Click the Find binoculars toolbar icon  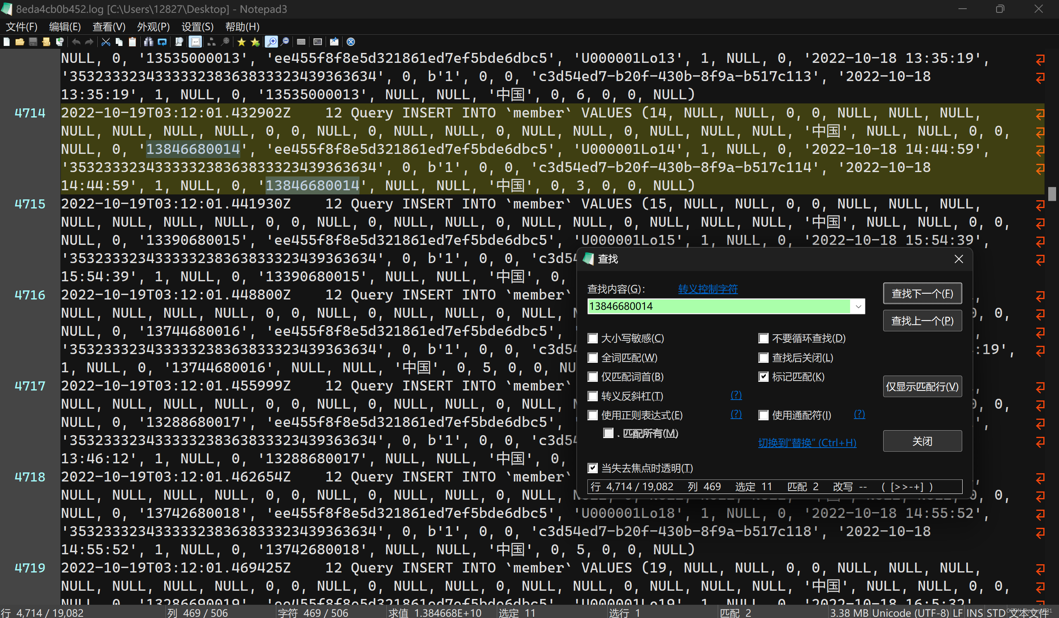pyautogui.click(x=149, y=42)
